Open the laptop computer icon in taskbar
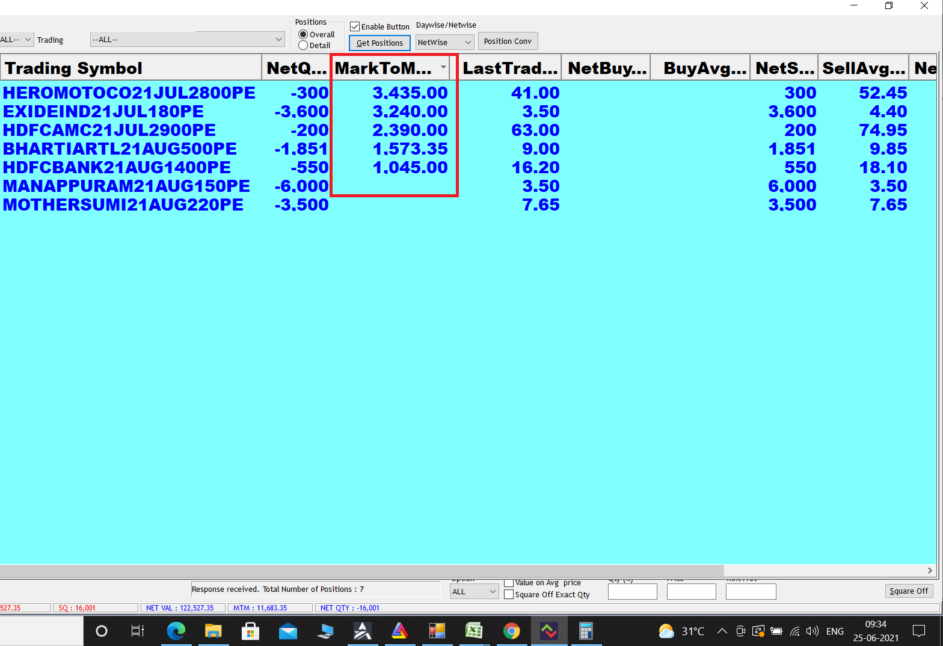 click(325, 631)
